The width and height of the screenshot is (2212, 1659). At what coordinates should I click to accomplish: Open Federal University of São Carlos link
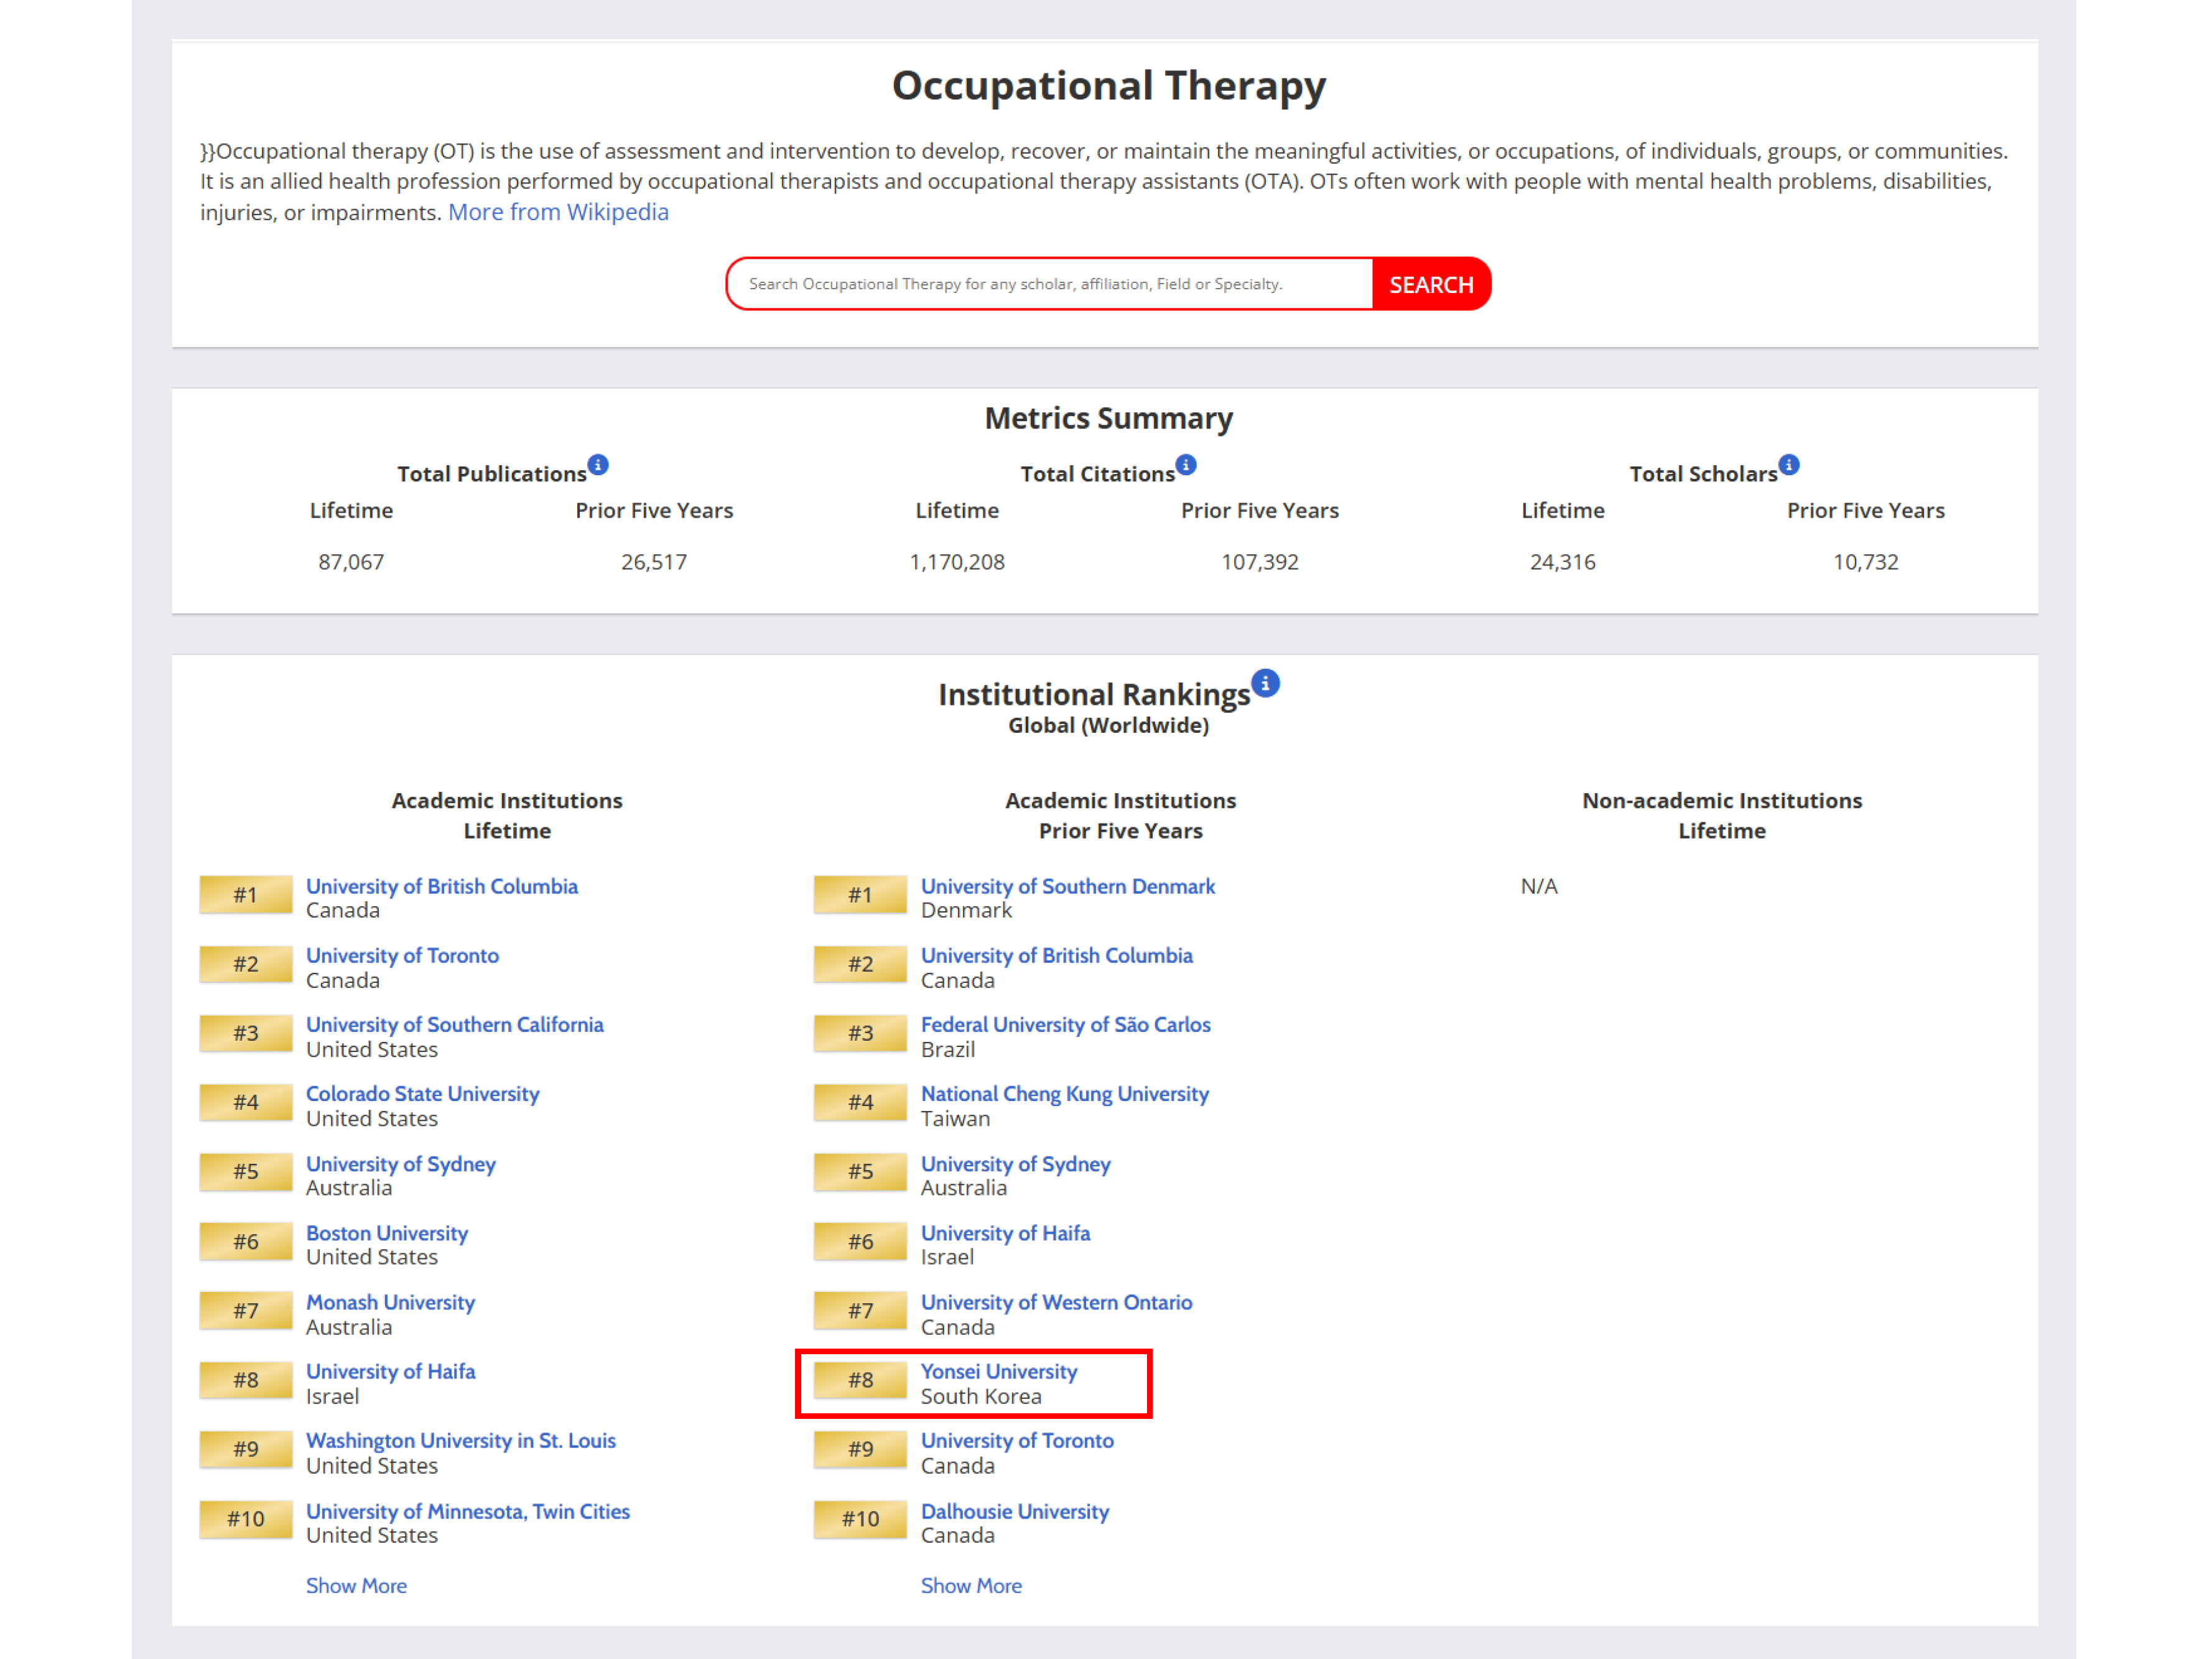(x=1066, y=1024)
